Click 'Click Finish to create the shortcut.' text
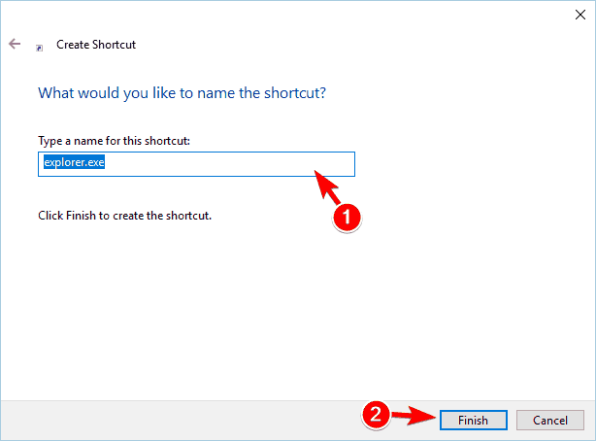 124,216
